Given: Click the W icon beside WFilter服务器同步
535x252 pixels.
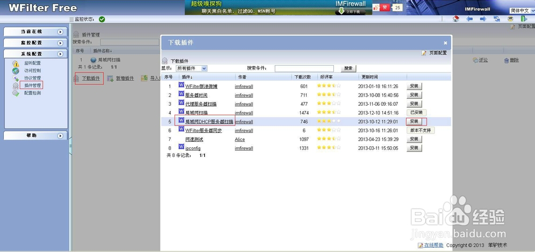Looking at the screenshot, I should (181, 129).
